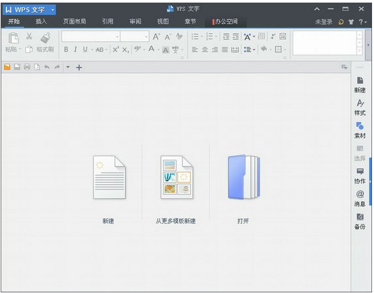Open paragraph shading fill dropdown

[270, 49]
